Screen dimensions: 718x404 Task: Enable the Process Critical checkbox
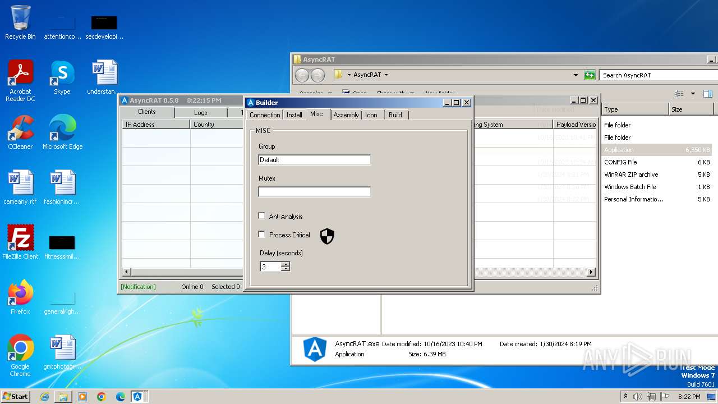[262, 234]
